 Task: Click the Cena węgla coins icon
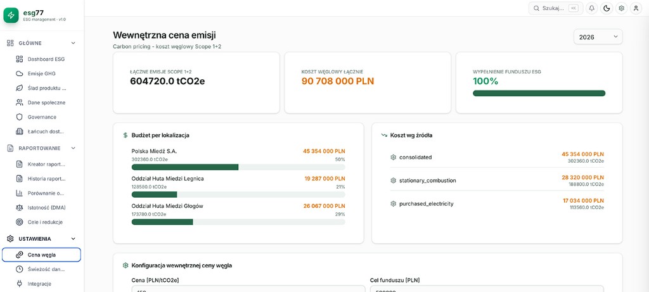pyautogui.click(x=19, y=255)
